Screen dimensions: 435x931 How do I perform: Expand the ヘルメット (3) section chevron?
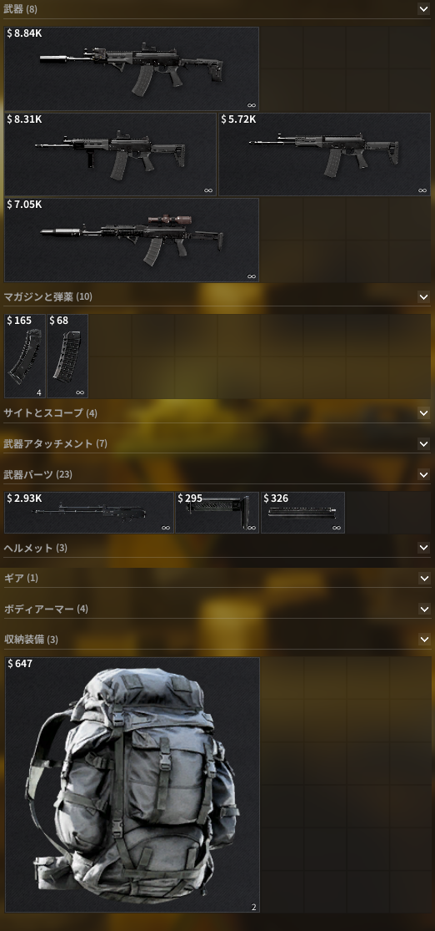[423, 548]
